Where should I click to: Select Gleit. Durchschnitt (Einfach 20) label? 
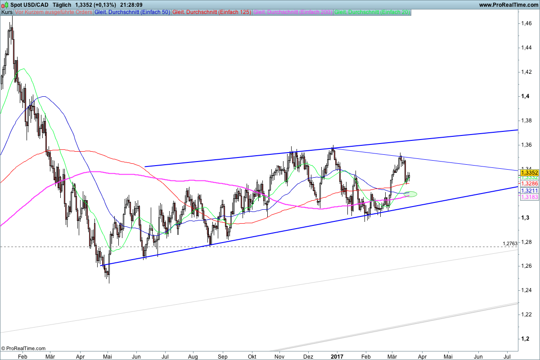(x=372, y=12)
